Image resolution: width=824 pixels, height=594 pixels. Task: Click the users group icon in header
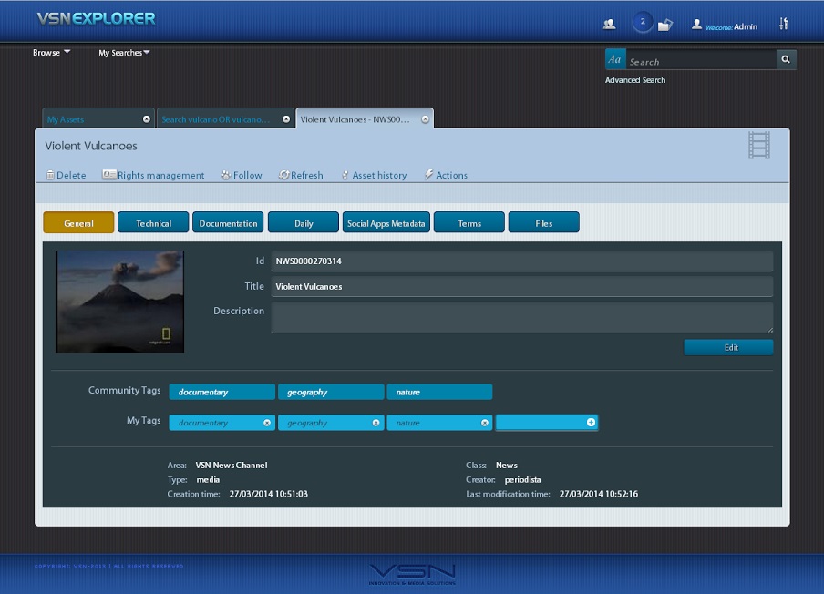pos(609,25)
